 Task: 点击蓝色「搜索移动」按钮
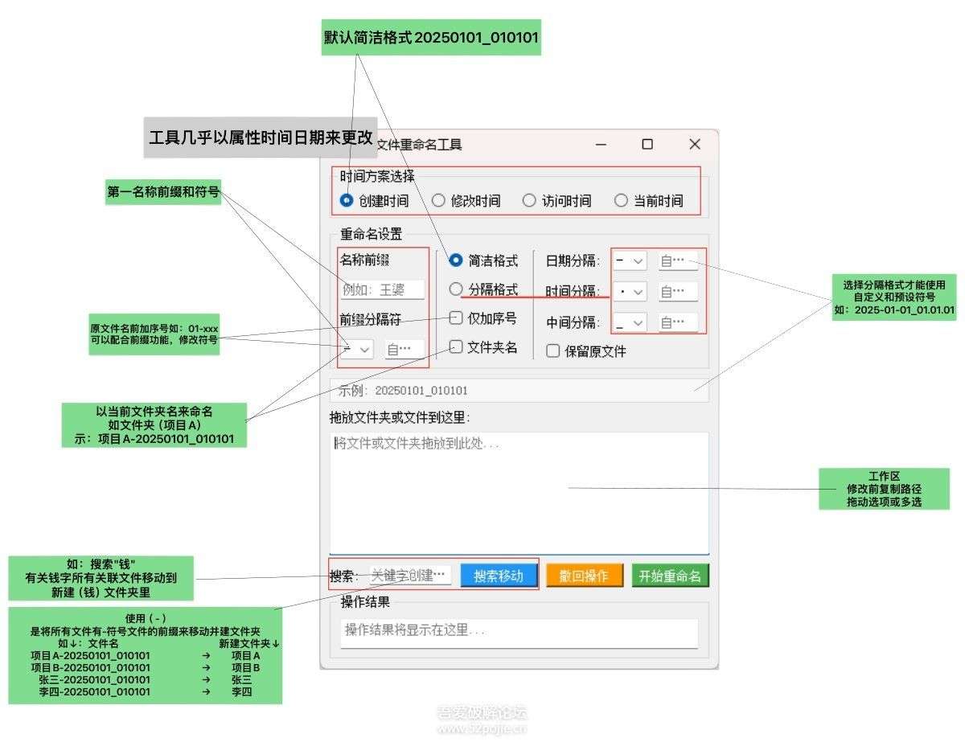point(499,575)
